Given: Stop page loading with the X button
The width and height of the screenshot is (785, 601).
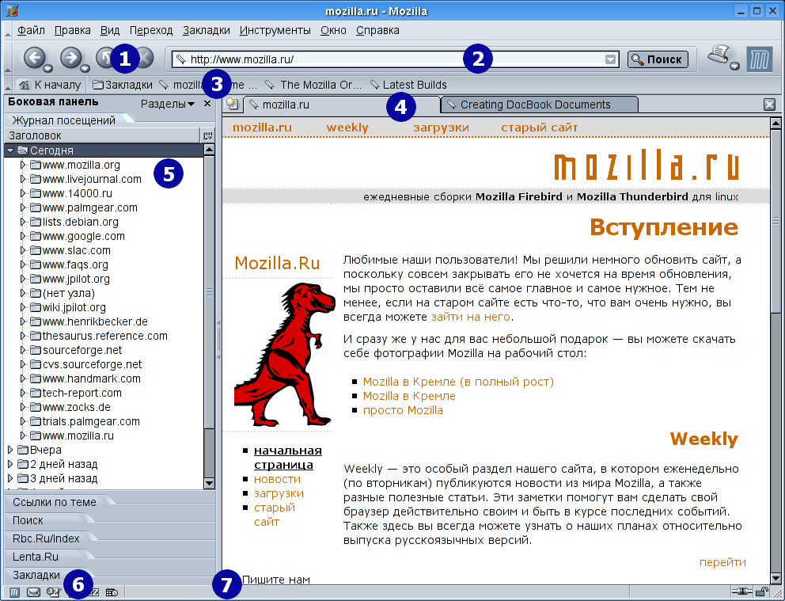Looking at the screenshot, I should [x=144, y=58].
